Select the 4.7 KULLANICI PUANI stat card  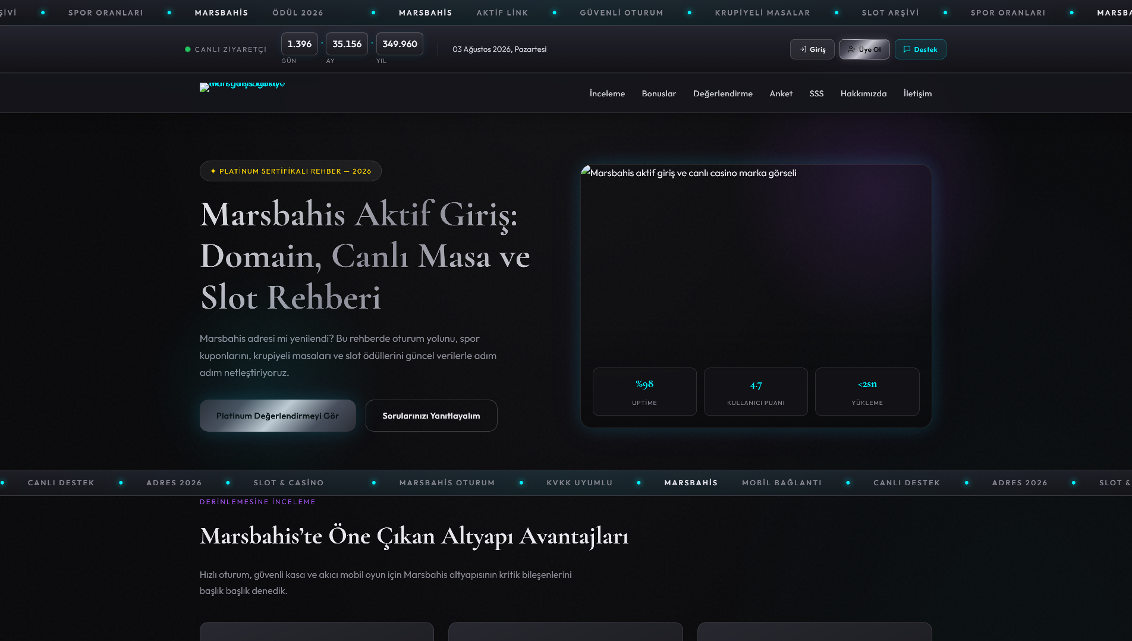pos(756,391)
